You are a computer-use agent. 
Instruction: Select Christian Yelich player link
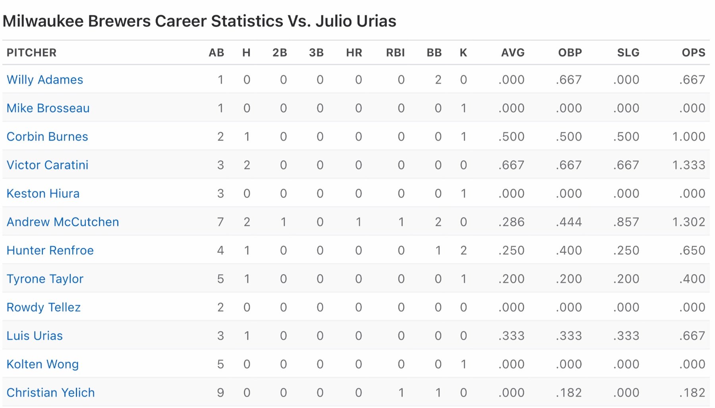click(x=50, y=393)
